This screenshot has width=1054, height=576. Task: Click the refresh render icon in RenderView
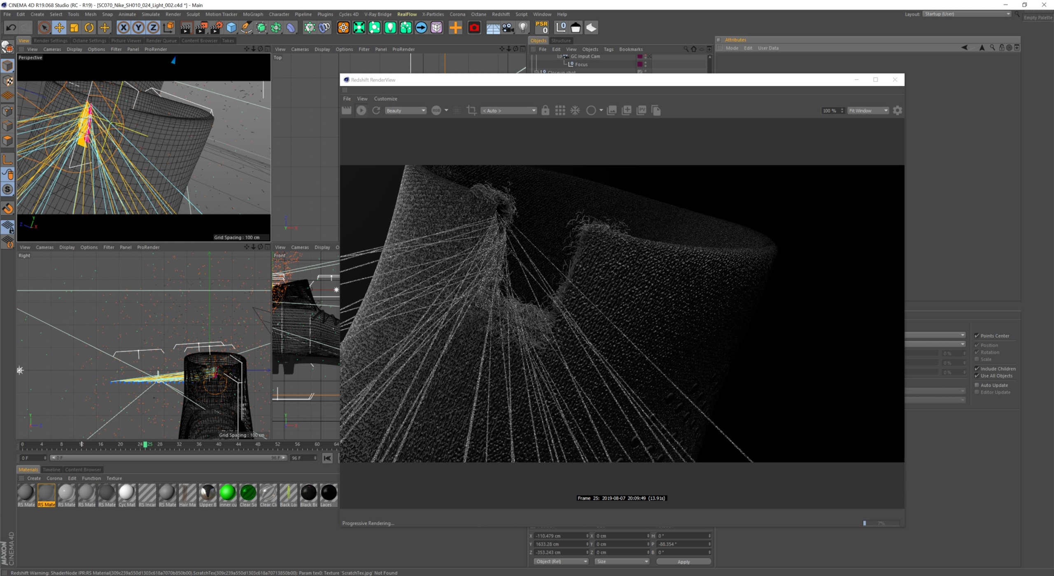tap(376, 110)
